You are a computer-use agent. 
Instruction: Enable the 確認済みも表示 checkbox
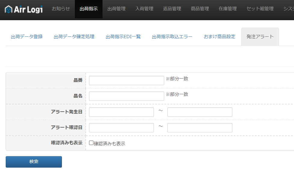91,143
